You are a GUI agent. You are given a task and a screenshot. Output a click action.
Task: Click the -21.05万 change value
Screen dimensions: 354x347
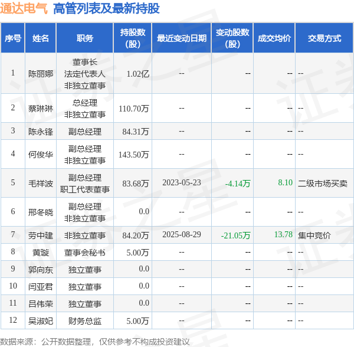[x=235, y=235]
